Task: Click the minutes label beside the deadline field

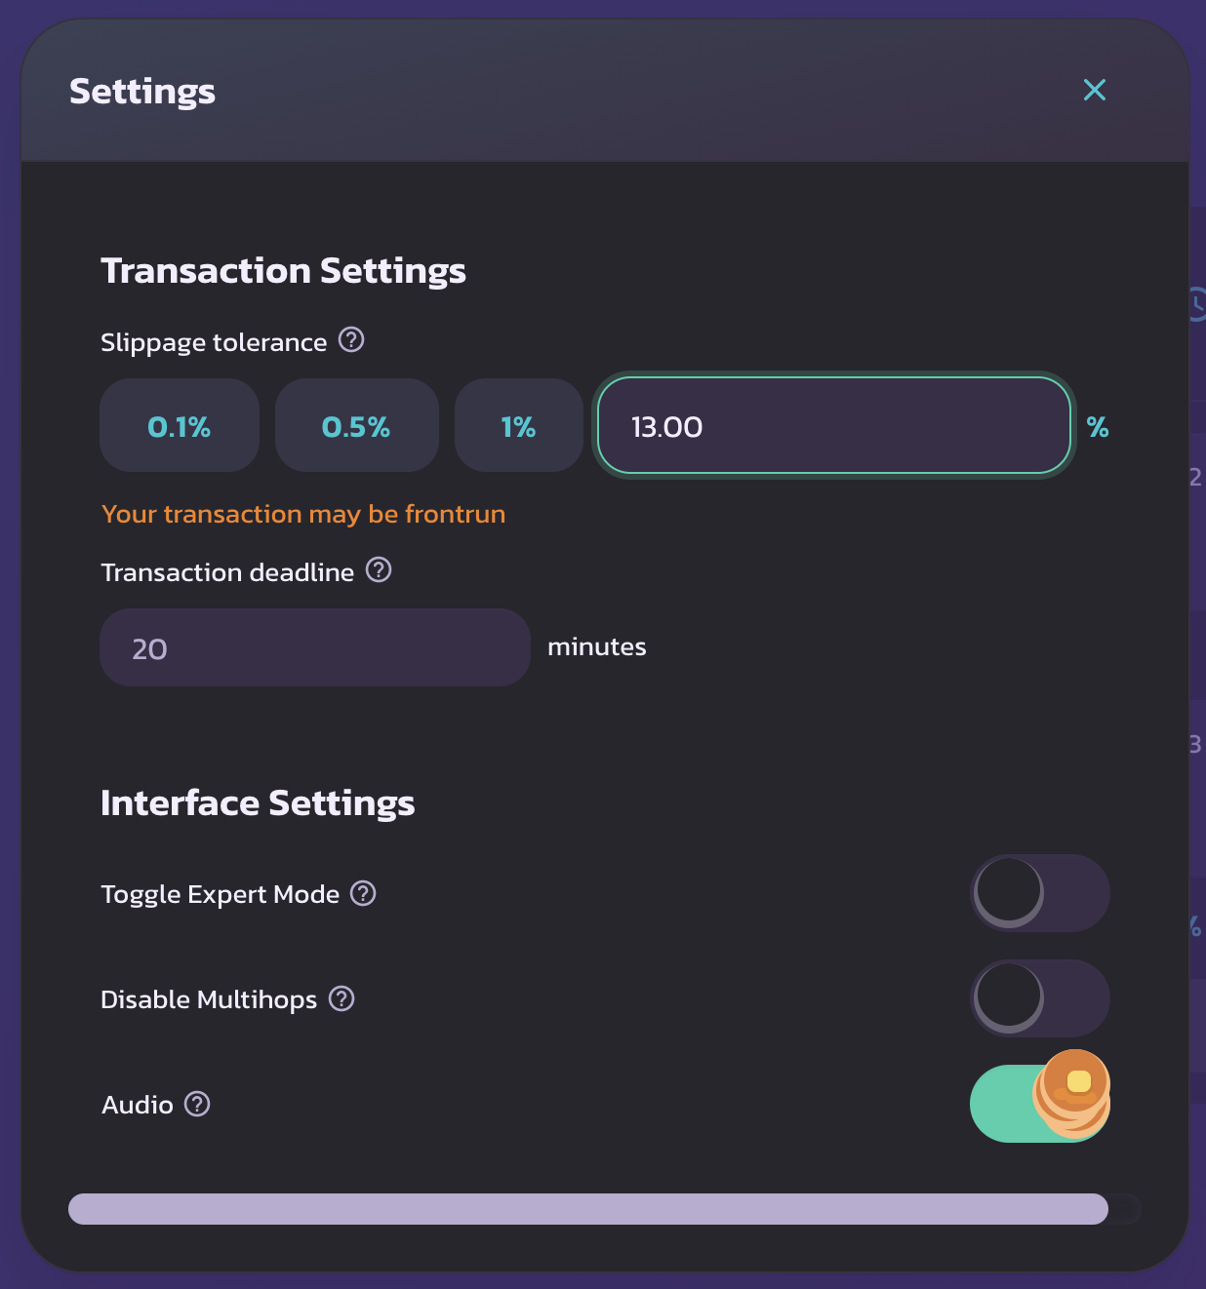Action: coord(597,647)
